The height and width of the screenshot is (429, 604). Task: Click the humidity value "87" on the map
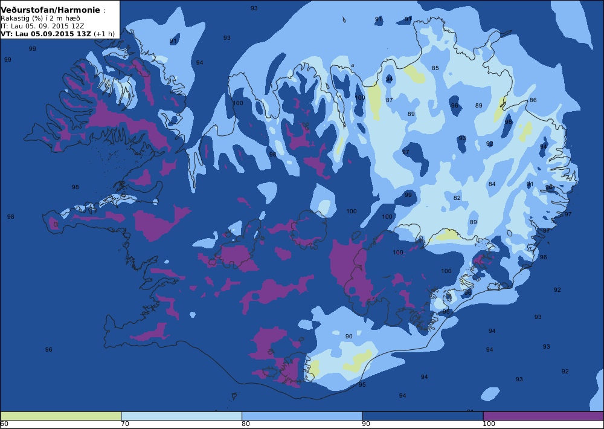tap(390, 100)
